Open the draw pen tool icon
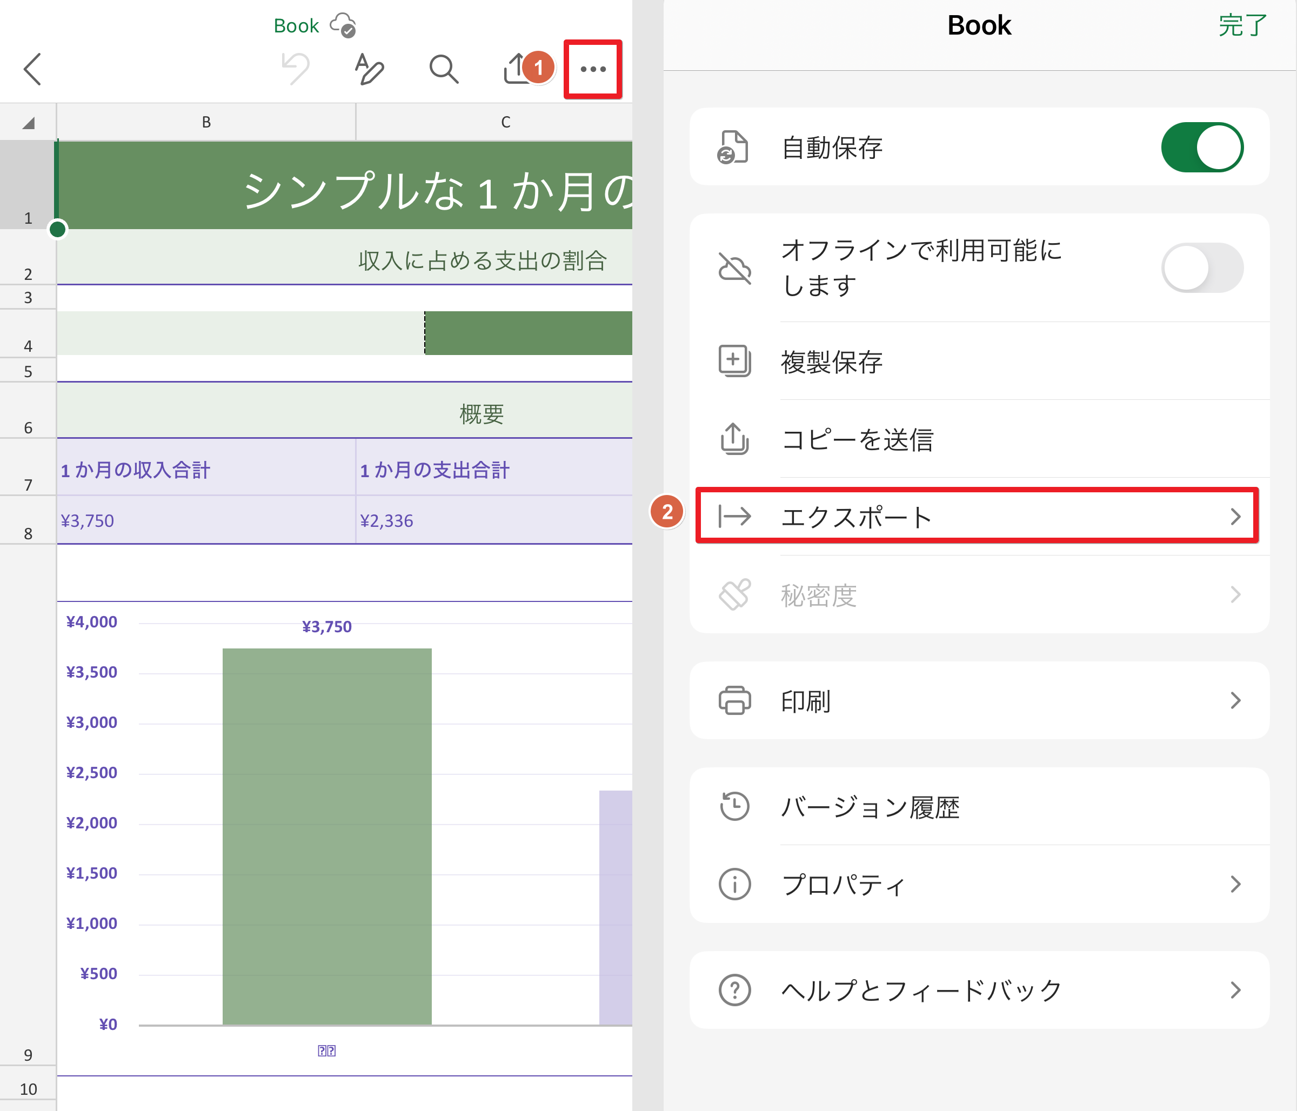Image resolution: width=1297 pixels, height=1111 pixels. [x=369, y=68]
